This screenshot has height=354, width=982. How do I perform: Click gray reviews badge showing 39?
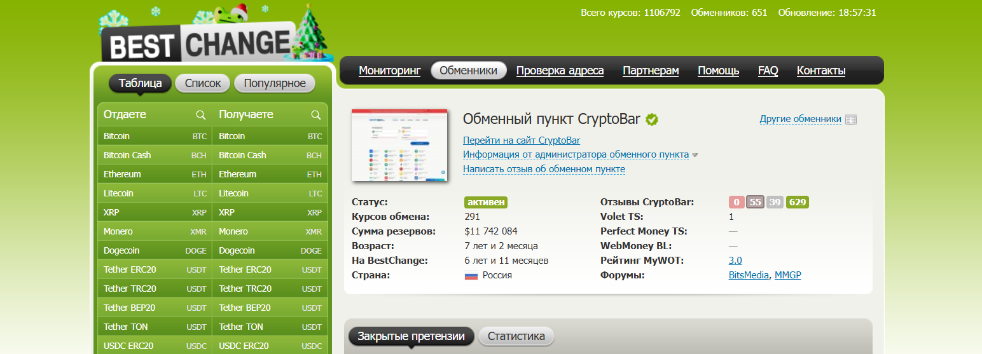click(x=775, y=202)
